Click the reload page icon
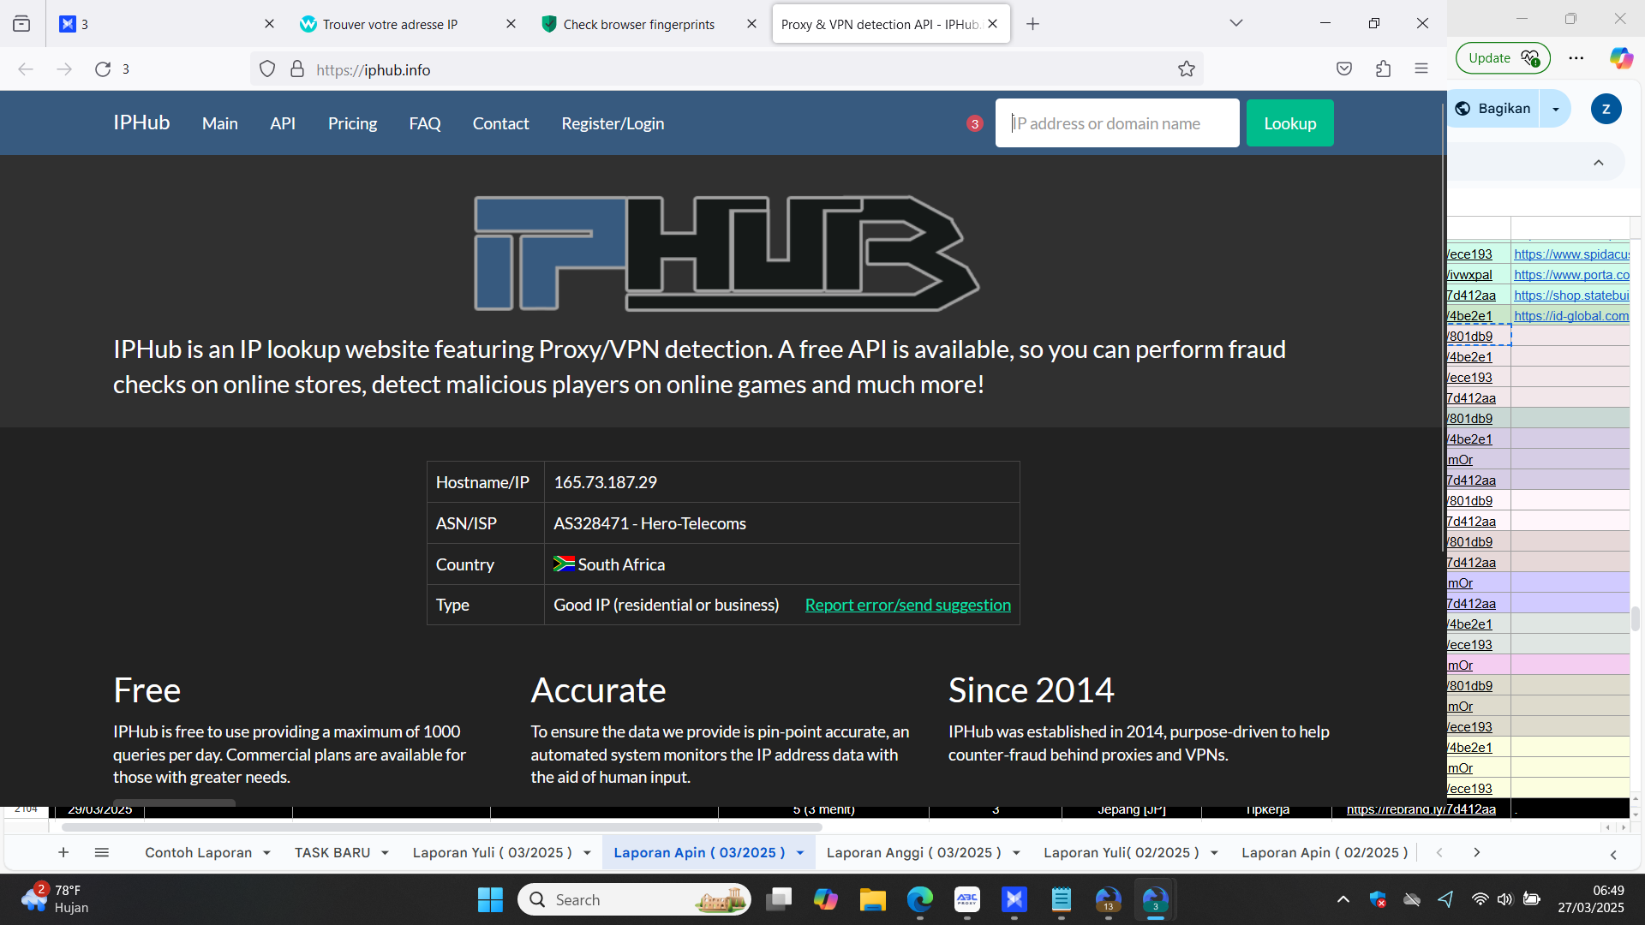Screen dimensions: 1645x925 [103, 69]
